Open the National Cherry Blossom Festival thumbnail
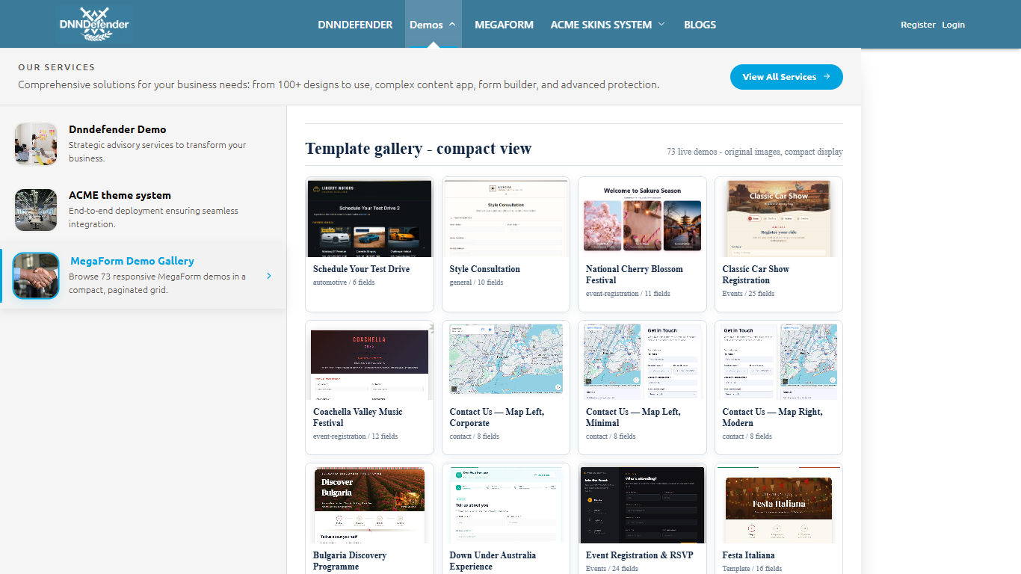1021x574 pixels. tap(643, 218)
